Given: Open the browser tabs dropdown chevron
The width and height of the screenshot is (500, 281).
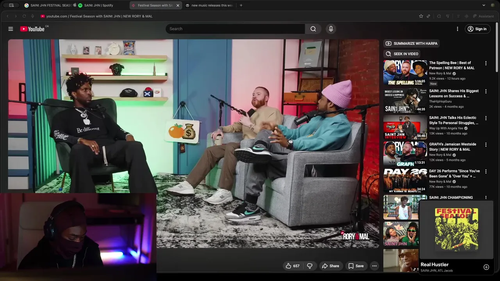Looking at the screenshot, I should tap(484, 5).
